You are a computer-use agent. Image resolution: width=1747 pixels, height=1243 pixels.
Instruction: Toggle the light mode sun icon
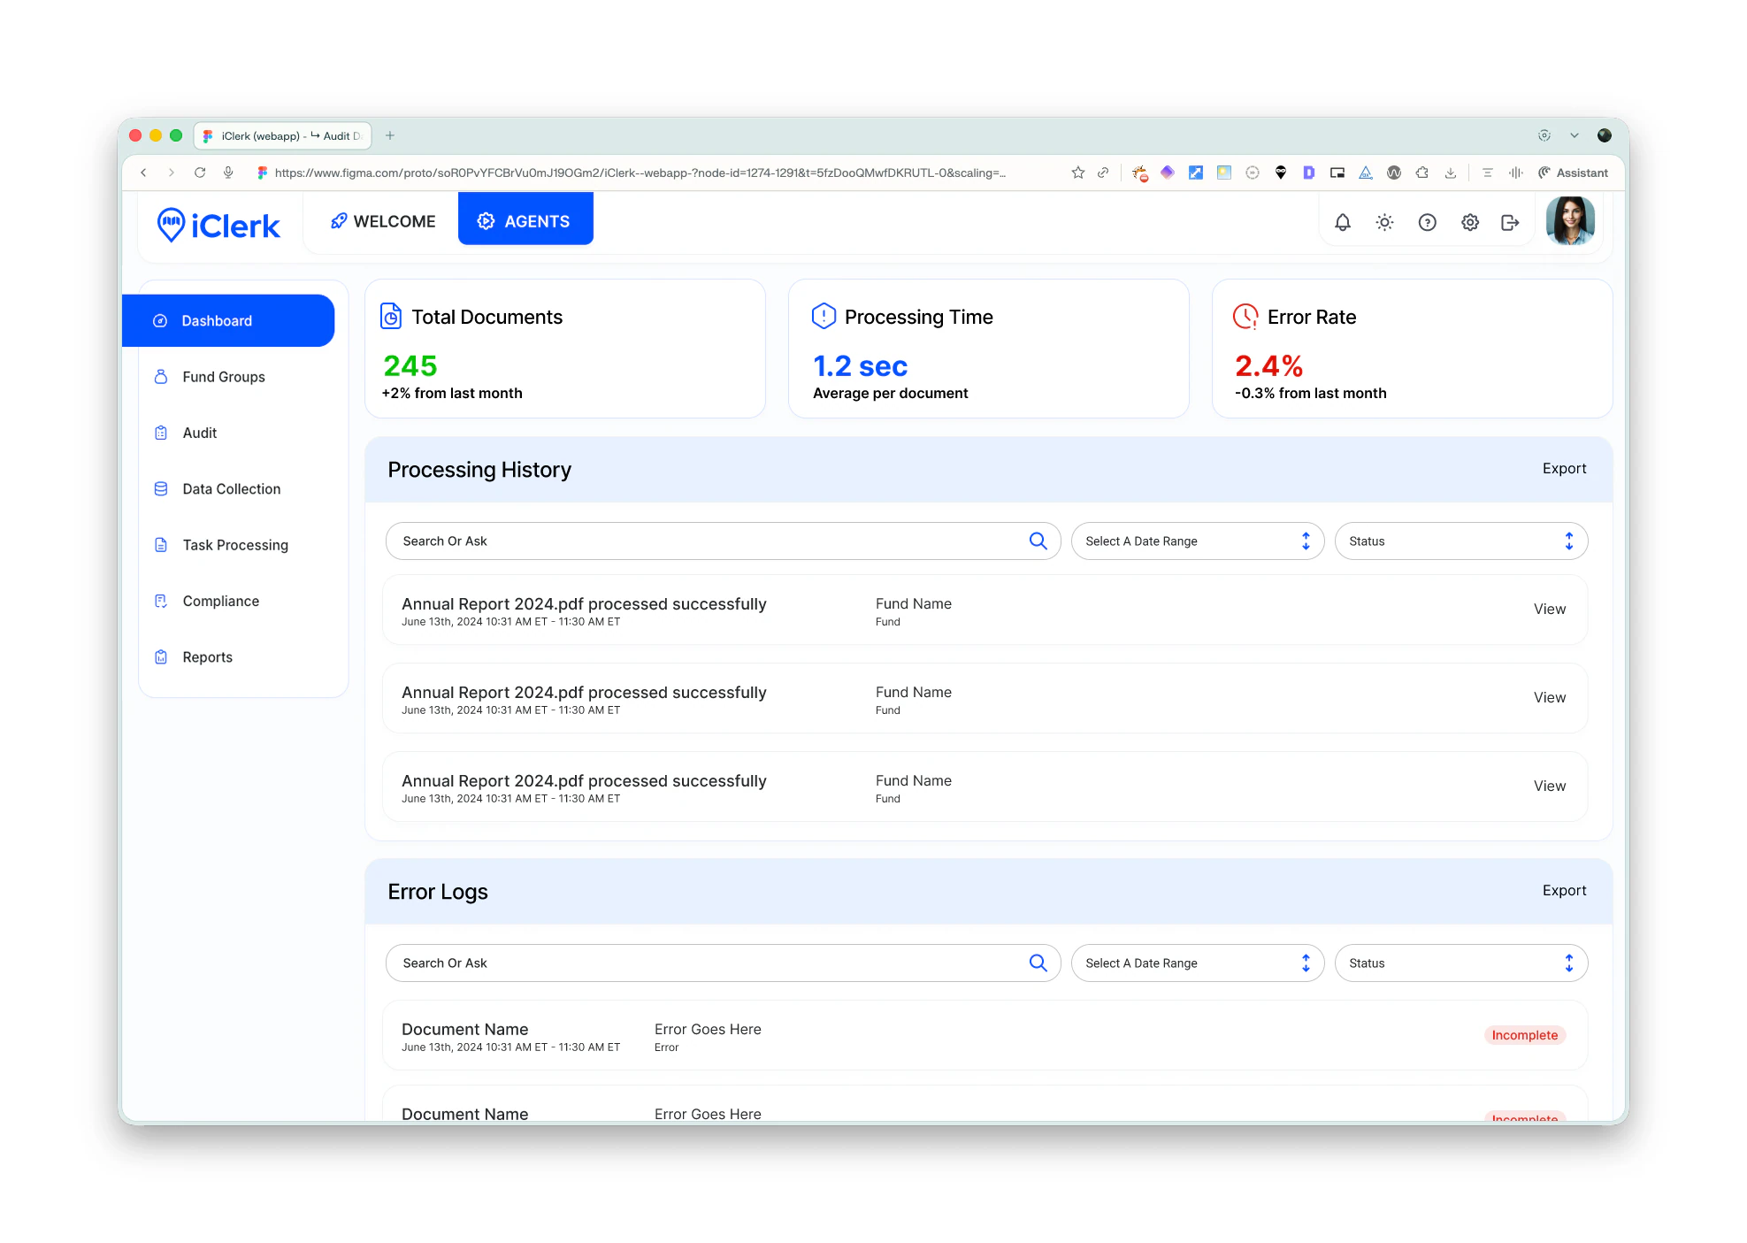click(1384, 222)
